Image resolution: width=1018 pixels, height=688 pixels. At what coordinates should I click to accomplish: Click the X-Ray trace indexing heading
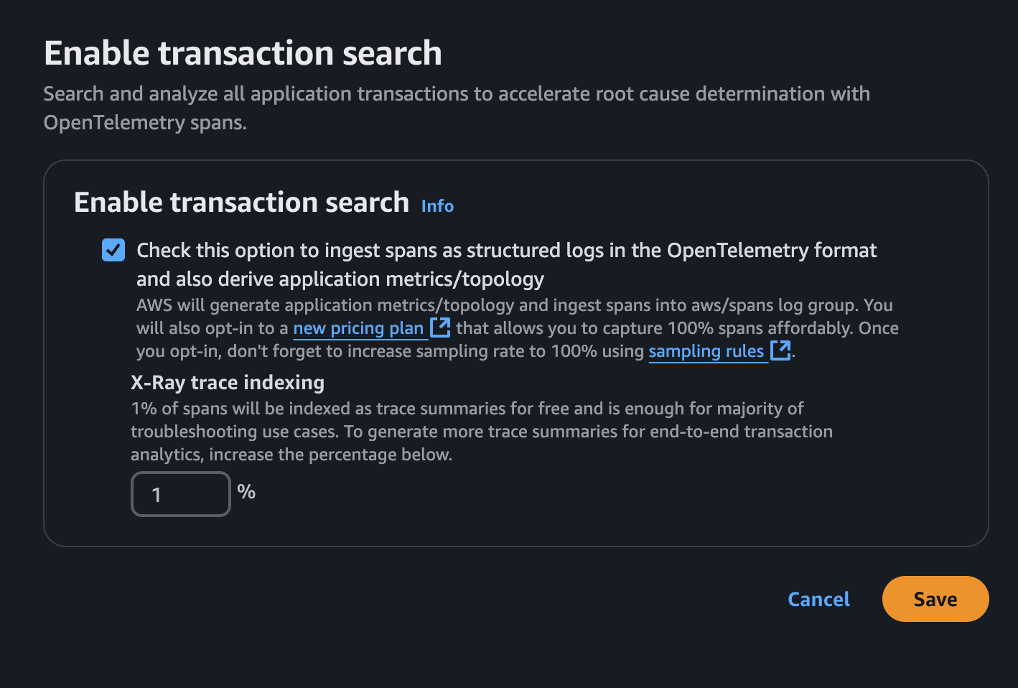point(228,382)
